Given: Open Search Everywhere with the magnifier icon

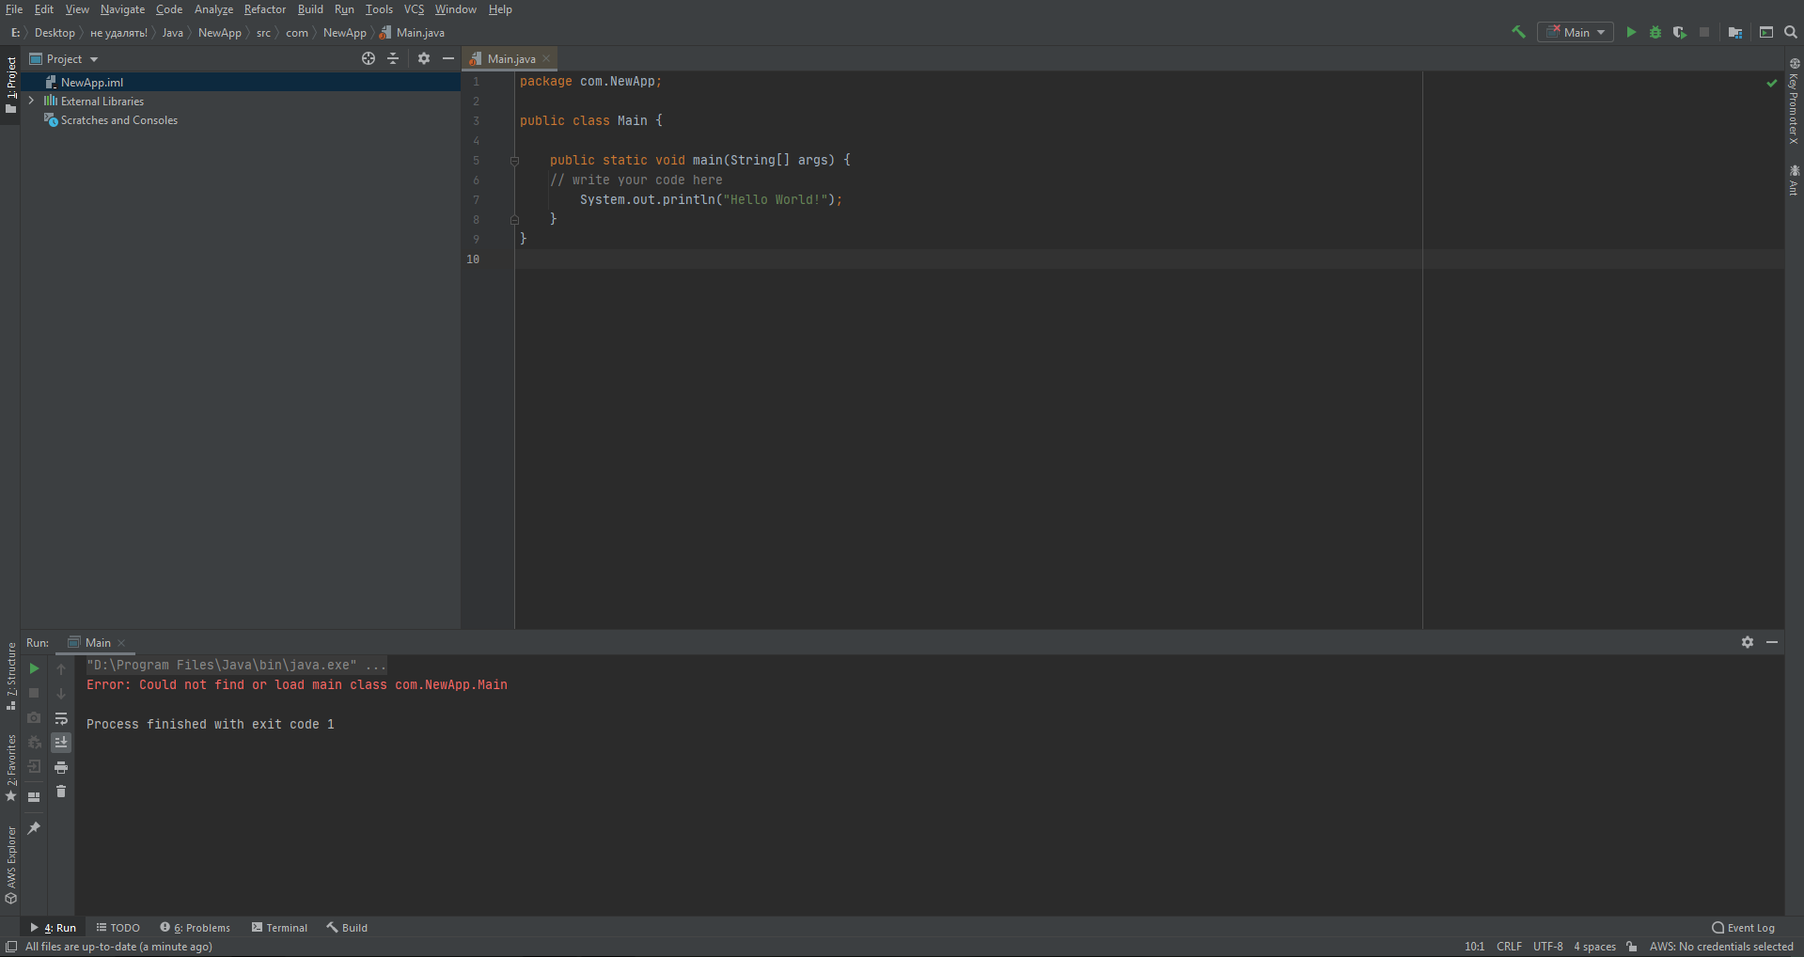Looking at the screenshot, I should (x=1791, y=32).
